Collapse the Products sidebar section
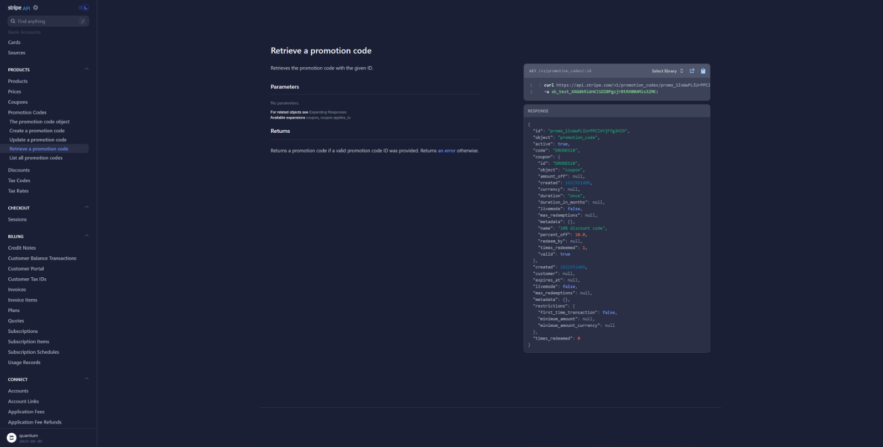The width and height of the screenshot is (883, 447). click(x=87, y=69)
